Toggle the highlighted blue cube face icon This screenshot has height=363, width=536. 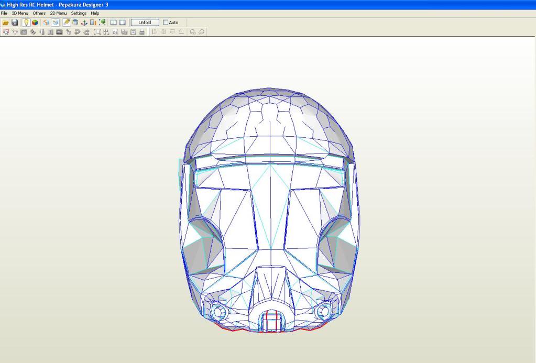tap(56, 23)
